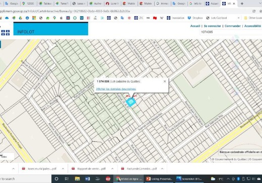Switch to the Tableau browser tab

tap(45, 4)
